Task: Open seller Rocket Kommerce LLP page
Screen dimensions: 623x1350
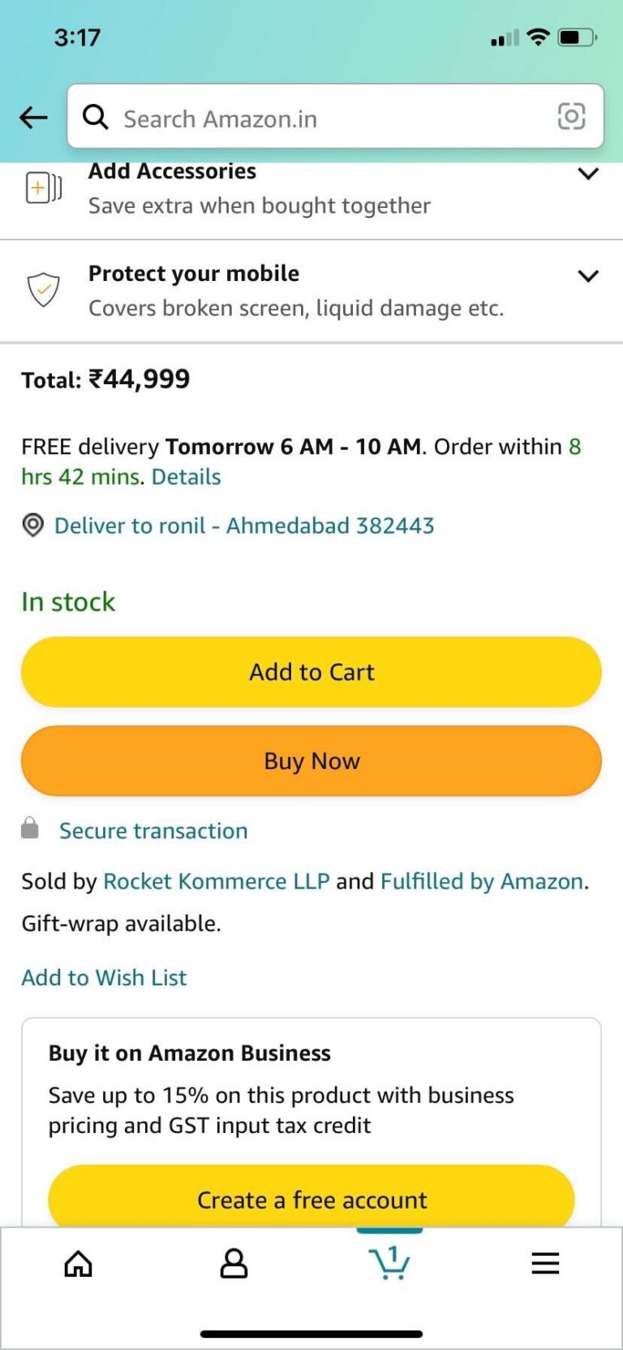Action: (x=216, y=881)
